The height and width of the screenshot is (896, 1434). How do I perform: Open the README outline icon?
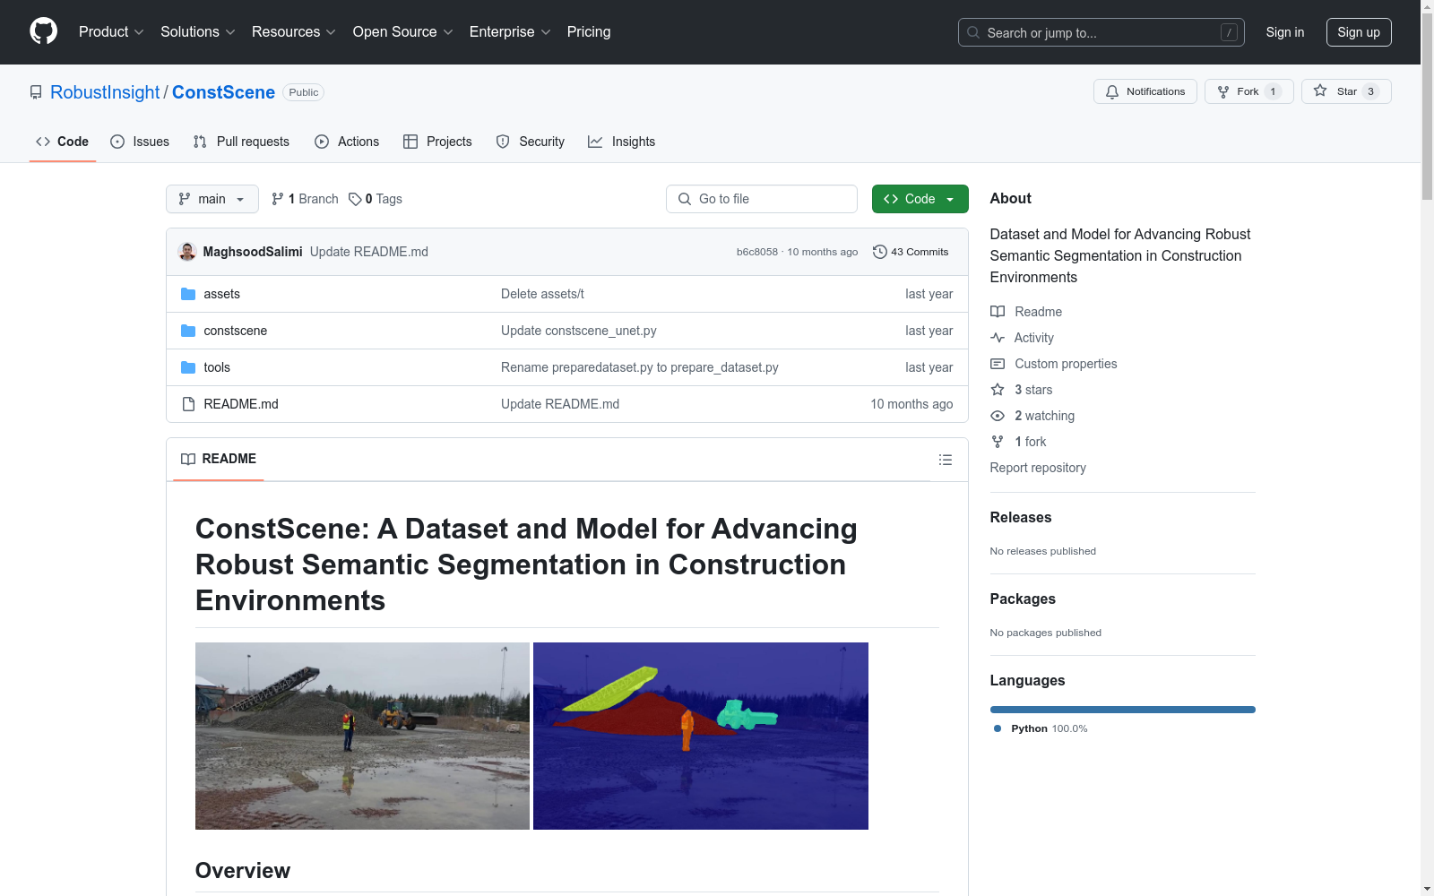[946, 460]
